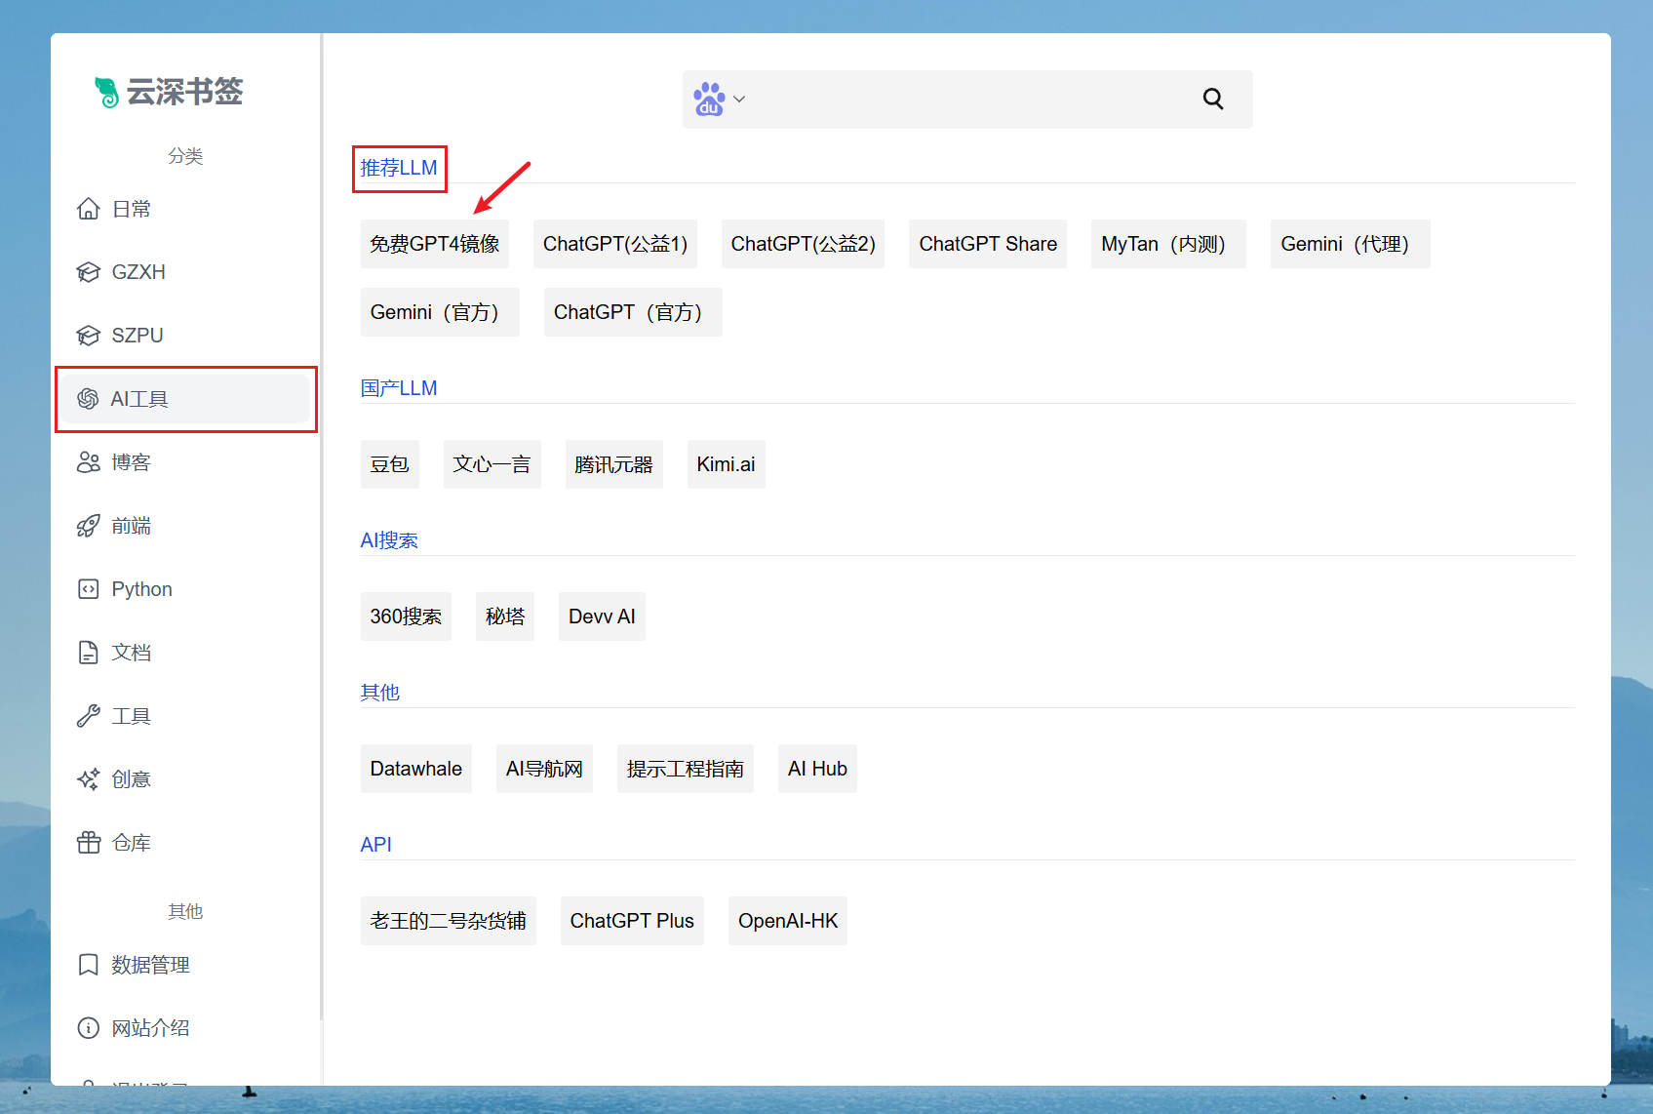1653x1114 pixels.
Task: Open the 工具 category
Action: 183,716
